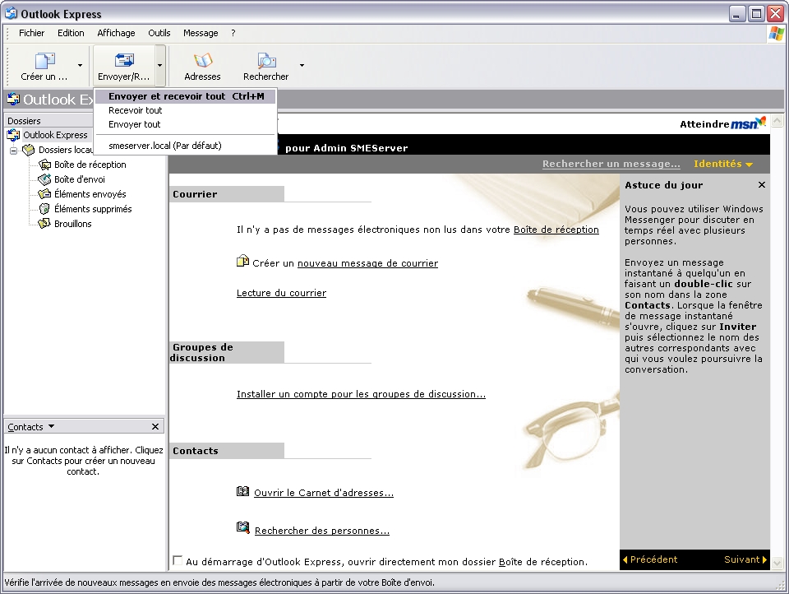Close the Contacts pane

pyautogui.click(x=155, y=427)
